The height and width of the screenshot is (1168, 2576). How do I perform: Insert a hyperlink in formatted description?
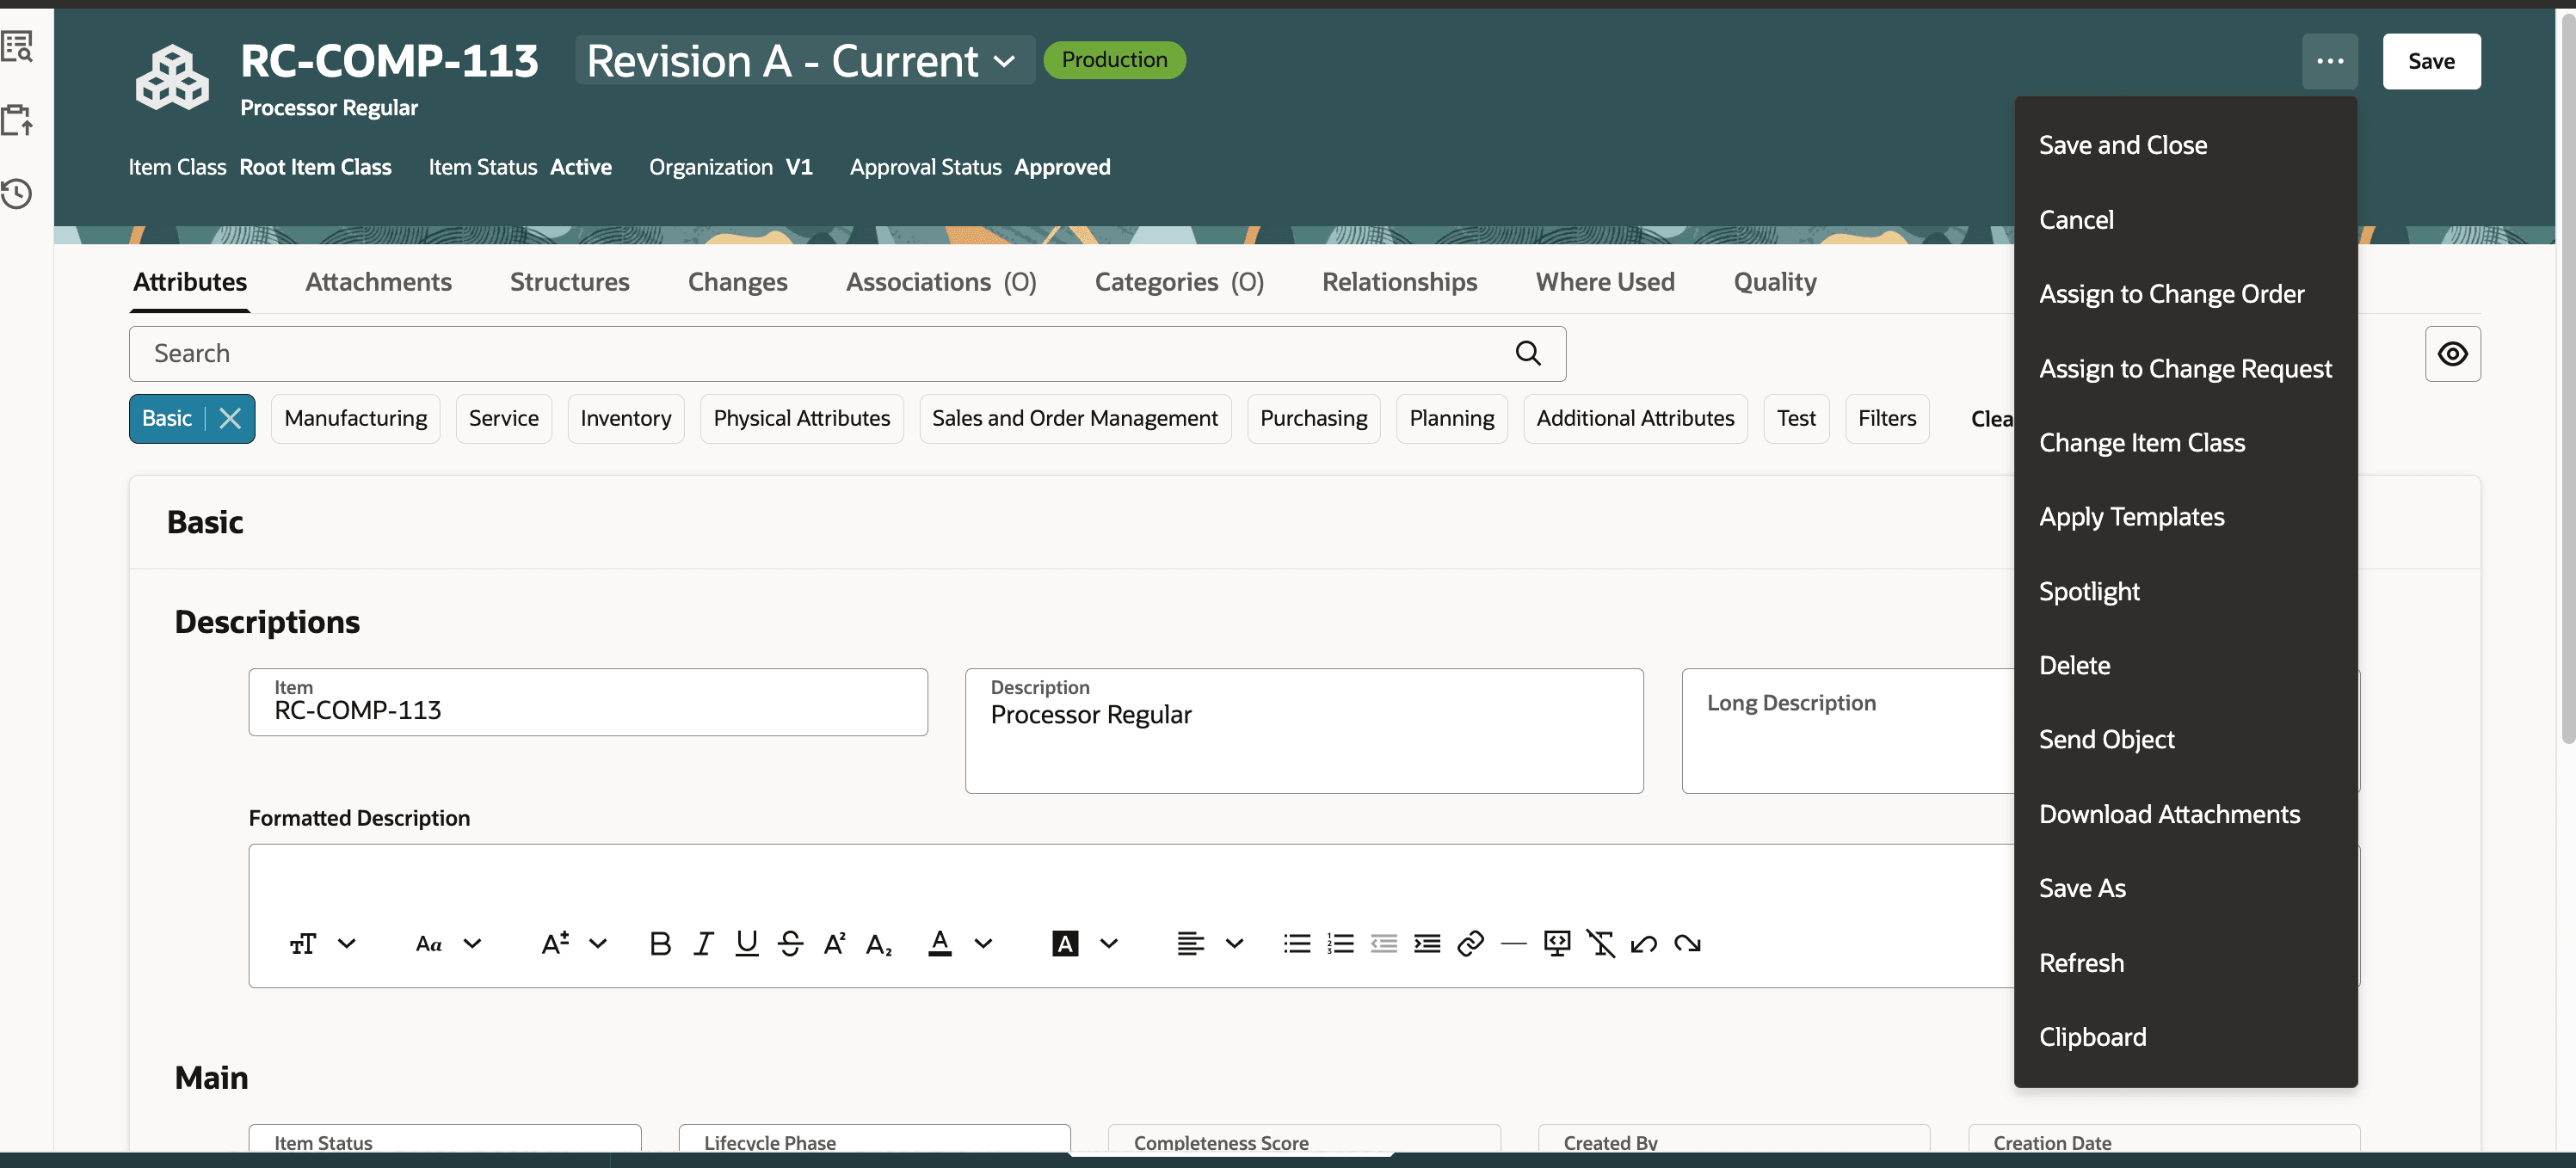[1470, 943]
